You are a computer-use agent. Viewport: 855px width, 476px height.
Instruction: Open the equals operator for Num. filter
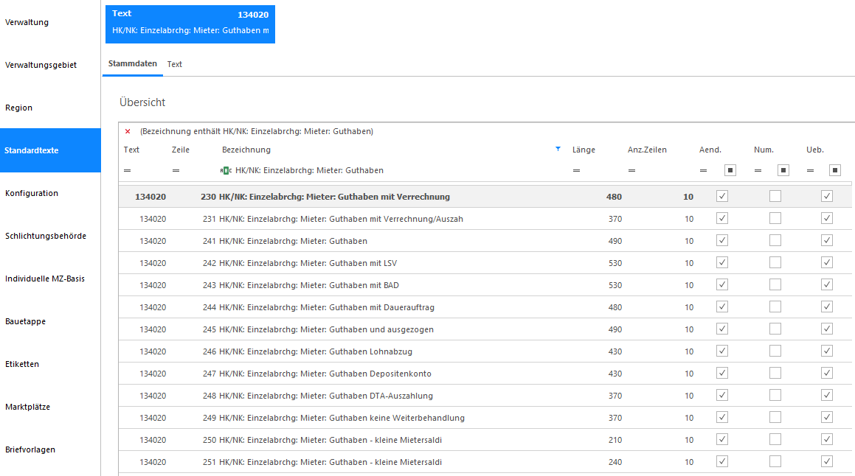pos(758,170)
